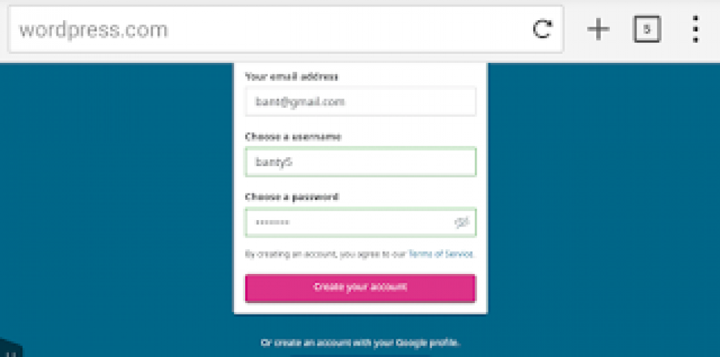Screen dimensions: 720x357
Task: Open the tab switcher showing 5 tabs
Action: [646, 29]
